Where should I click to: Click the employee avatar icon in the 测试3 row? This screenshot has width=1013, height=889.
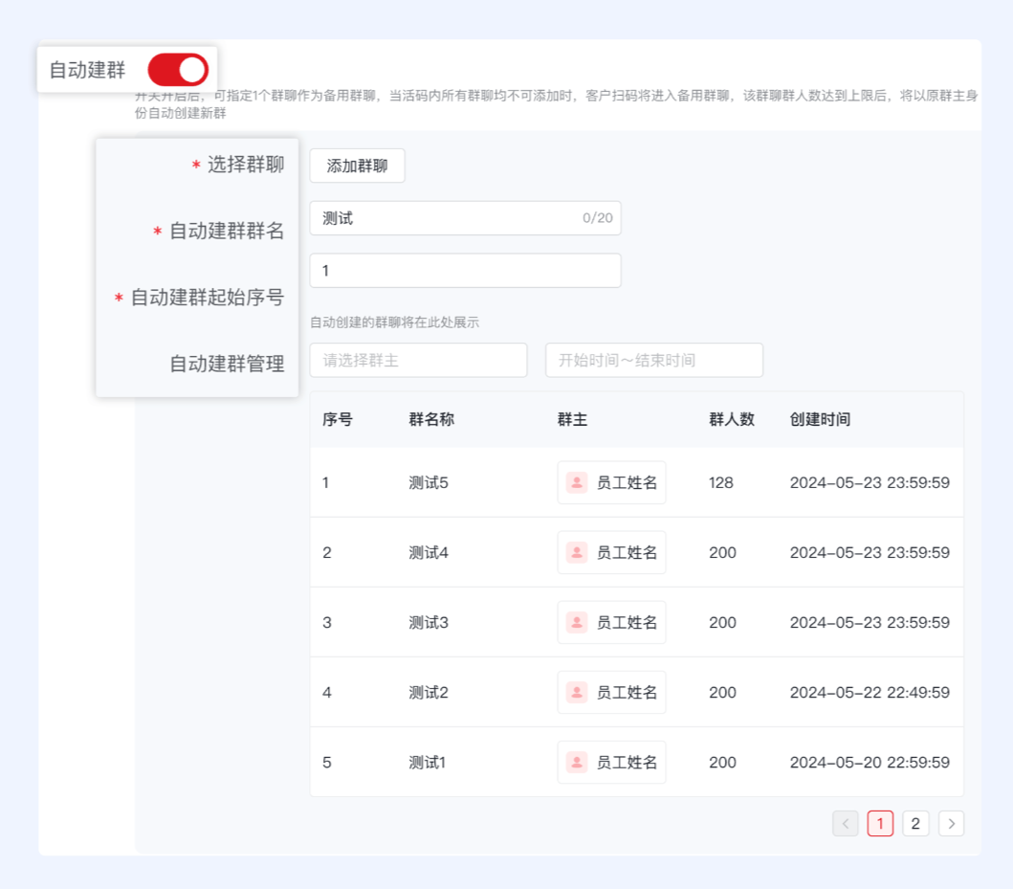[578, 622]
